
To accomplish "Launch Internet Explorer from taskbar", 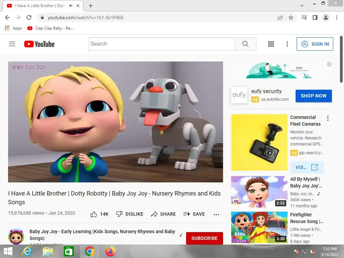I will point(27,251).
